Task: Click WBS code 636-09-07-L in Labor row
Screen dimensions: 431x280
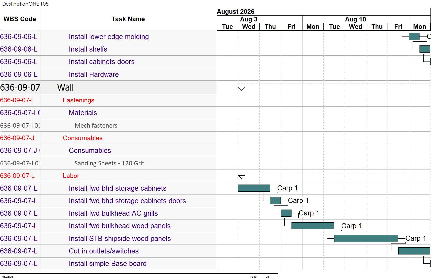Action: (17, 176)
